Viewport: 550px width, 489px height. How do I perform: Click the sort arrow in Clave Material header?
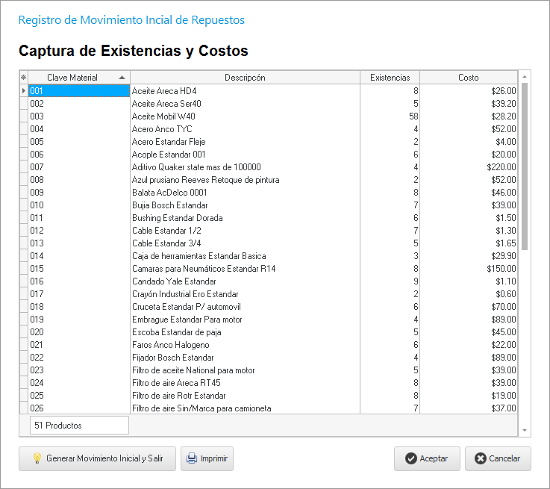122,78
